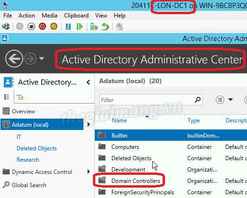Sort by the Name column header
Image resolution: width=247 pixels, height=198 pixels.
tap(119, 121)
